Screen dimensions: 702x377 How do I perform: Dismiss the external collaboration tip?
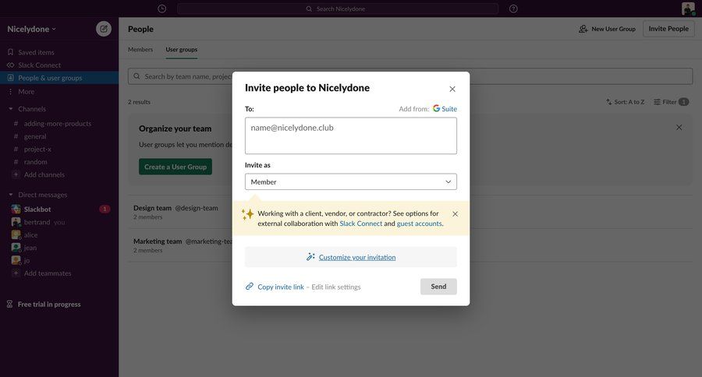[x=455, y=213]
